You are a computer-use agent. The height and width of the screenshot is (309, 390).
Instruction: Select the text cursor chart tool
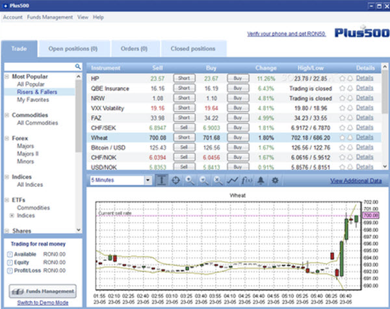pos(162,180)
